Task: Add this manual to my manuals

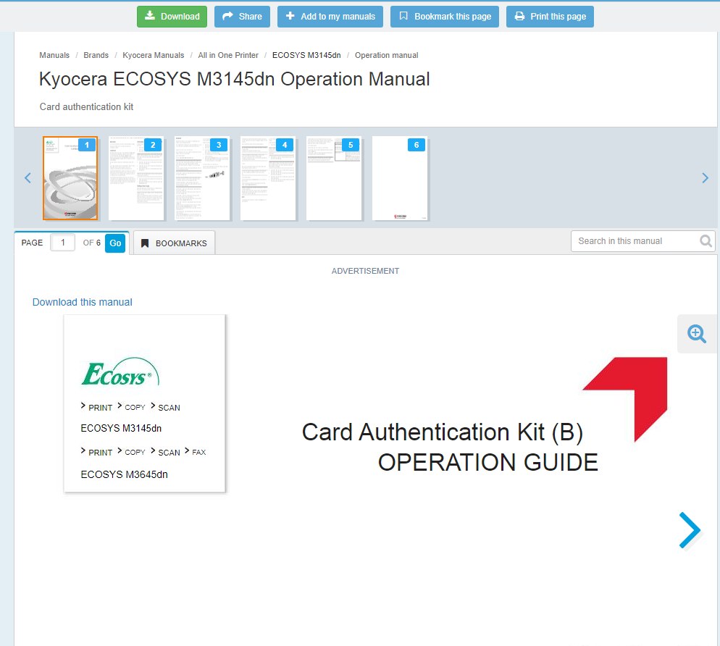Action: [330, 17]
